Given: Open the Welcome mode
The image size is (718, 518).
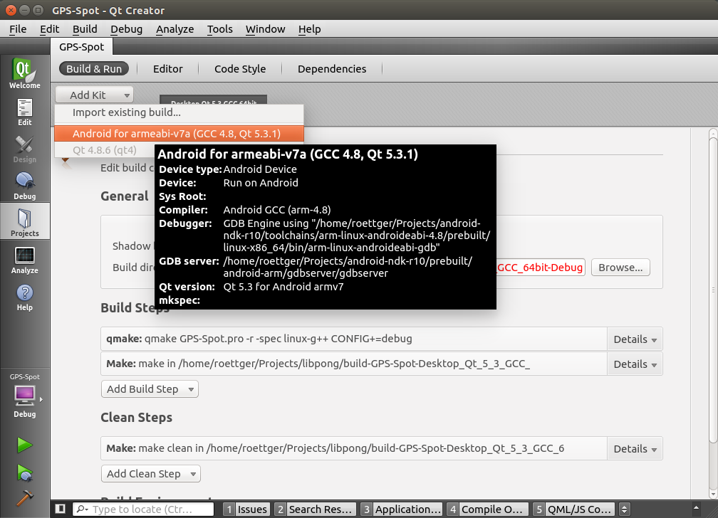Looking at the screenshot, I should click(x=25, y=74).
